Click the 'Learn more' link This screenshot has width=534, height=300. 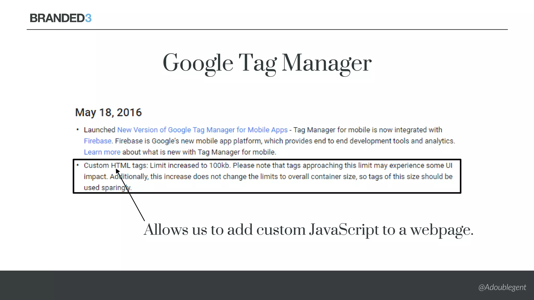tap(102, 152)
